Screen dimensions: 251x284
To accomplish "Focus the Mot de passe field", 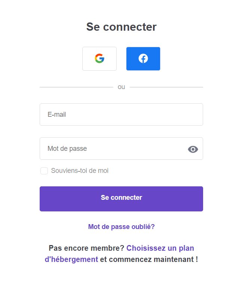I will pos(112,149).
